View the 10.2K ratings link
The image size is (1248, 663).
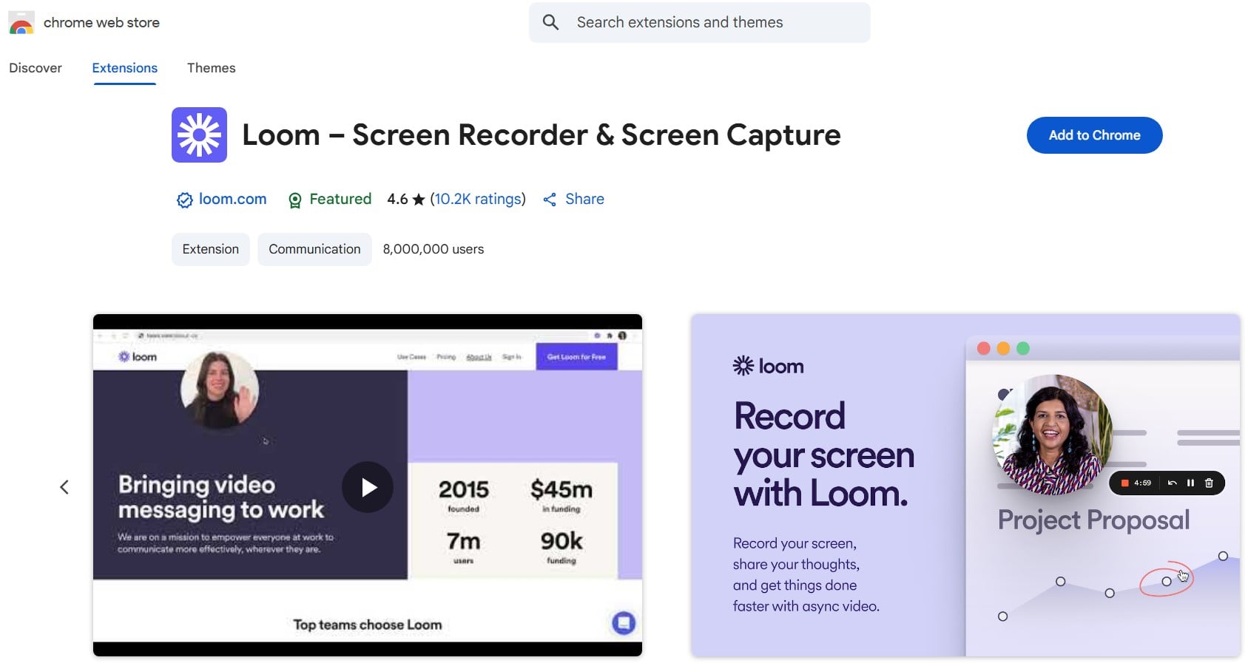tap(477, 199)
